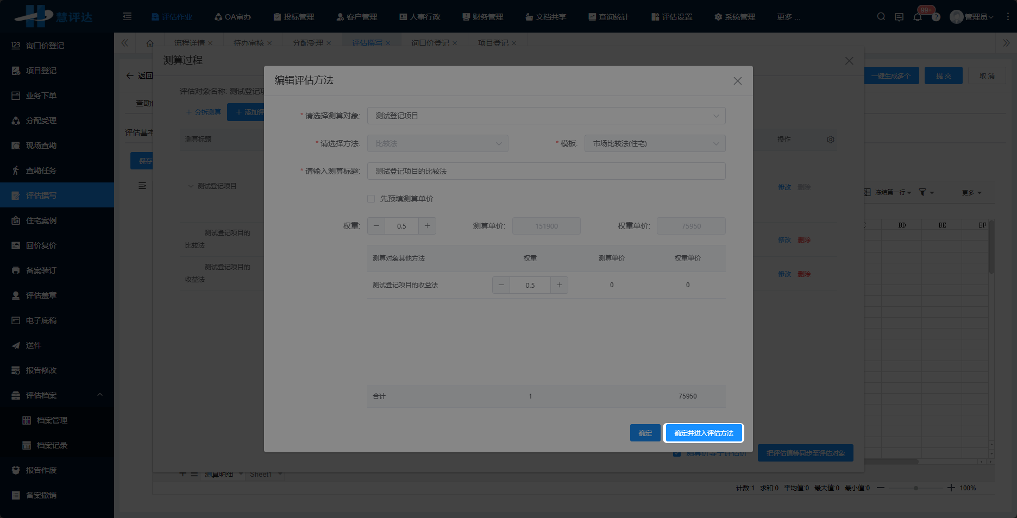
Task: Click the search magnifier in the top bar
Action: [x=881, y=17]
